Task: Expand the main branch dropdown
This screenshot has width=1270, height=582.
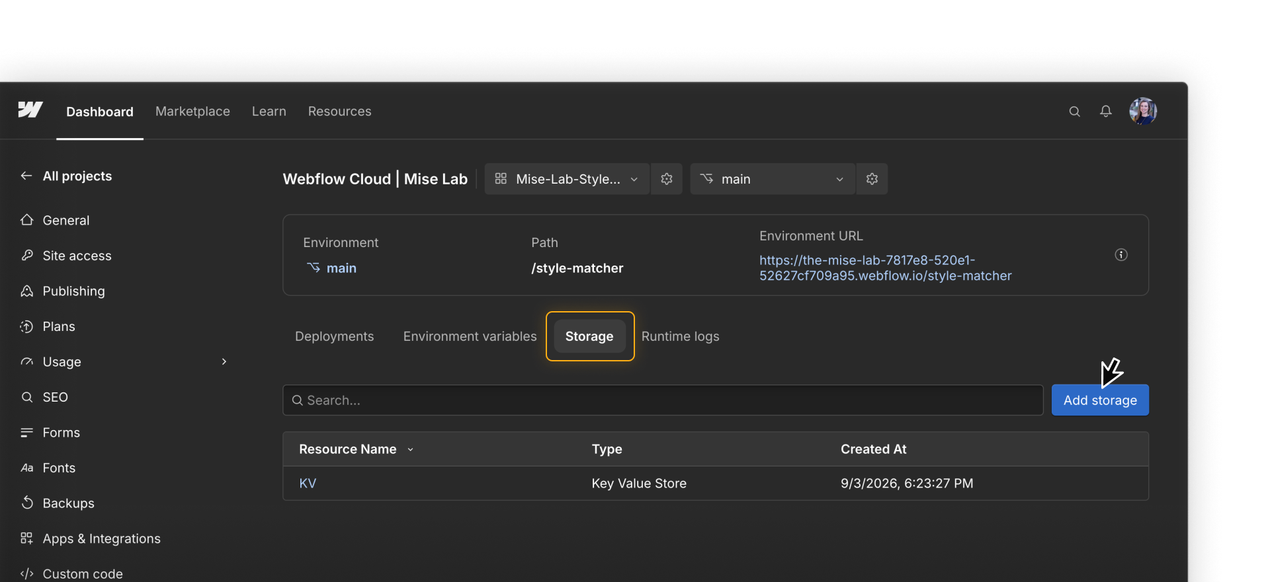Action: [x=773, y=179]
